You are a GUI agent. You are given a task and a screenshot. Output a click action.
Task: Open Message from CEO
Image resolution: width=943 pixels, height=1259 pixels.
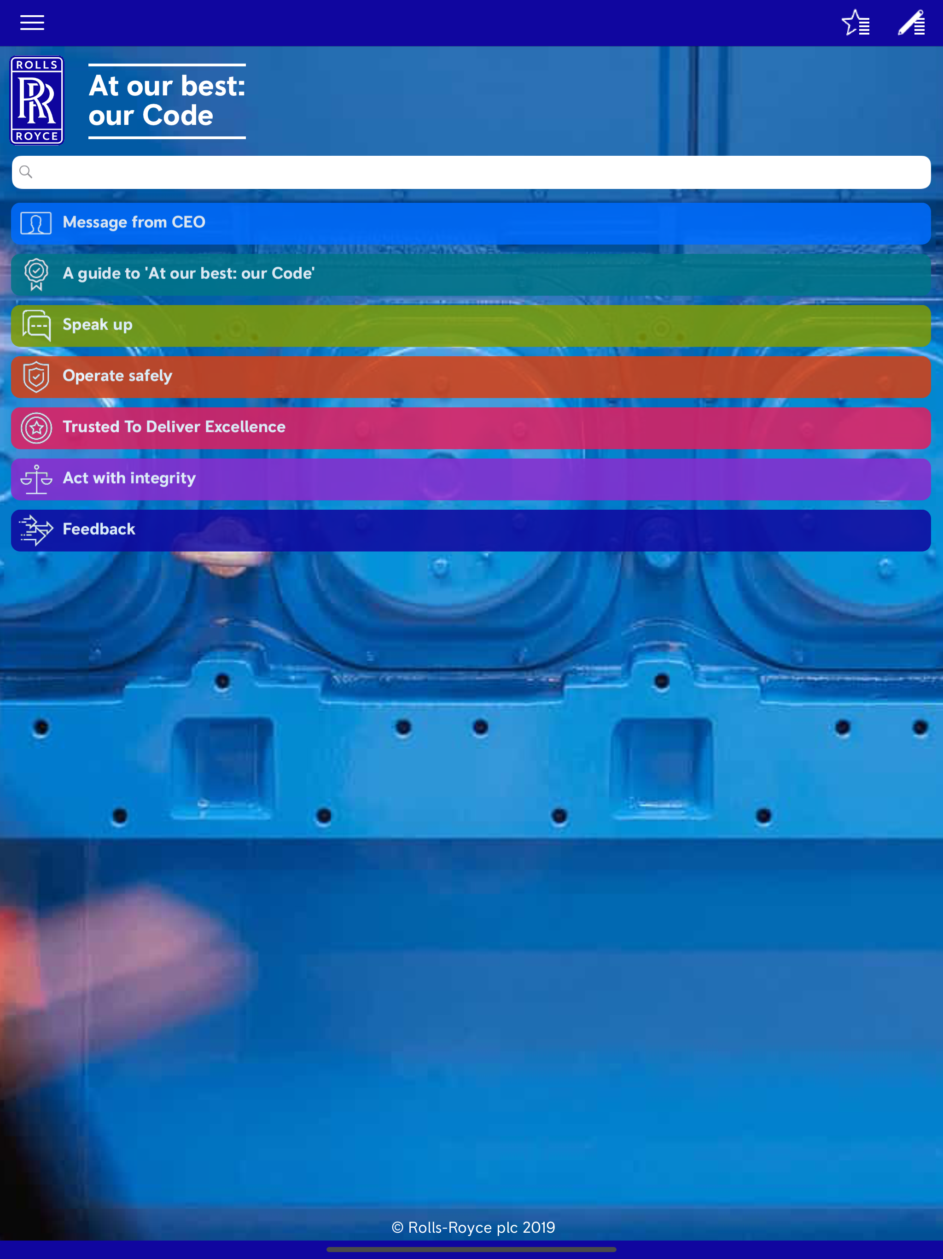point(471,223)
